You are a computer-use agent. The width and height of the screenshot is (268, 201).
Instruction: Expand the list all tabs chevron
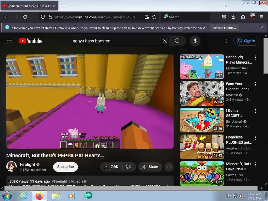pyautogui.click(x=226, y=6)
